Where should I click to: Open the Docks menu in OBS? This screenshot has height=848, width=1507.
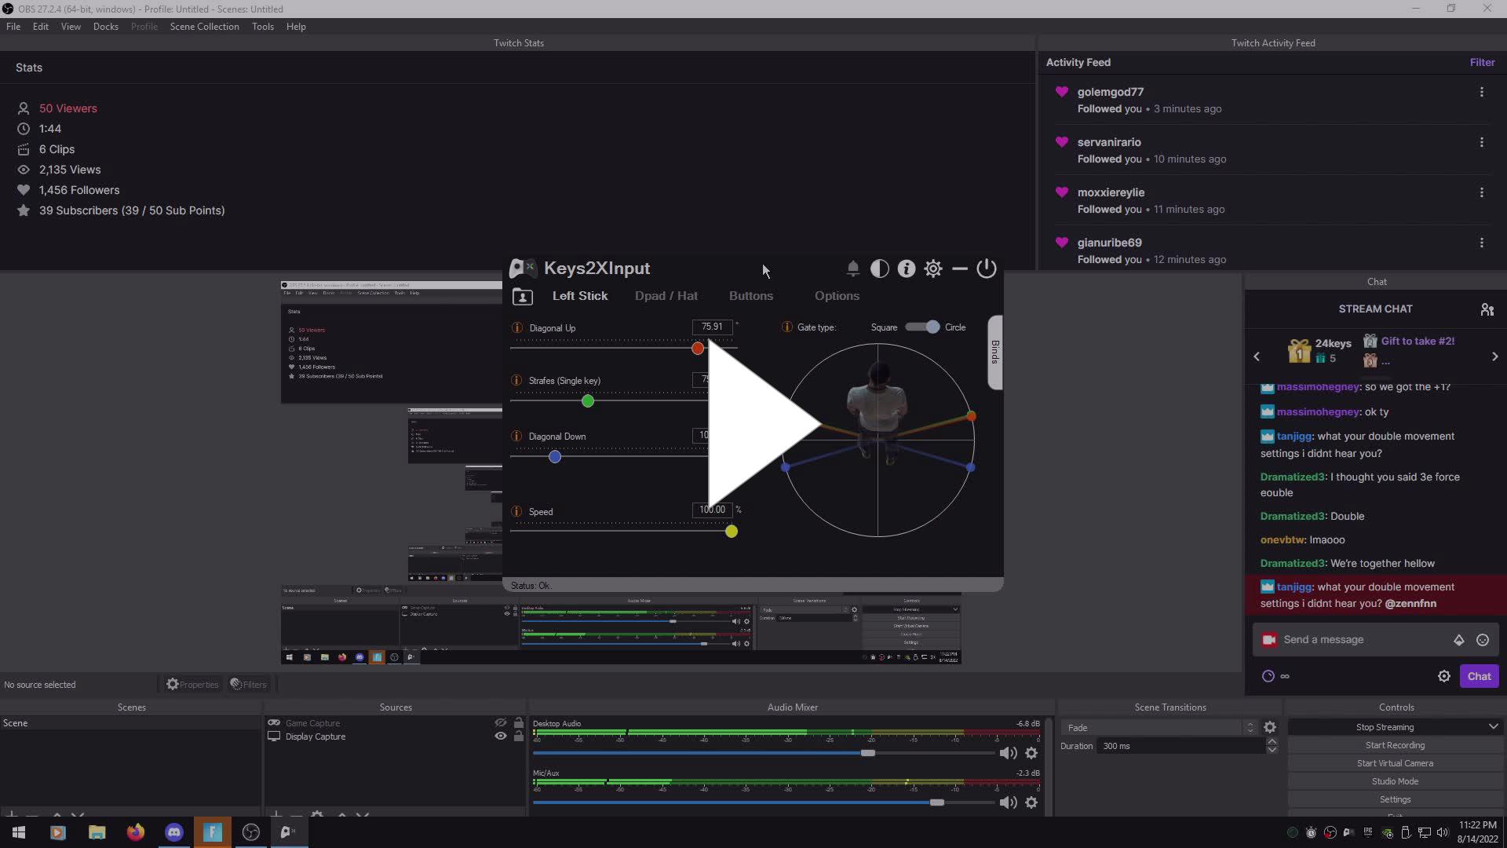[105, 26]
